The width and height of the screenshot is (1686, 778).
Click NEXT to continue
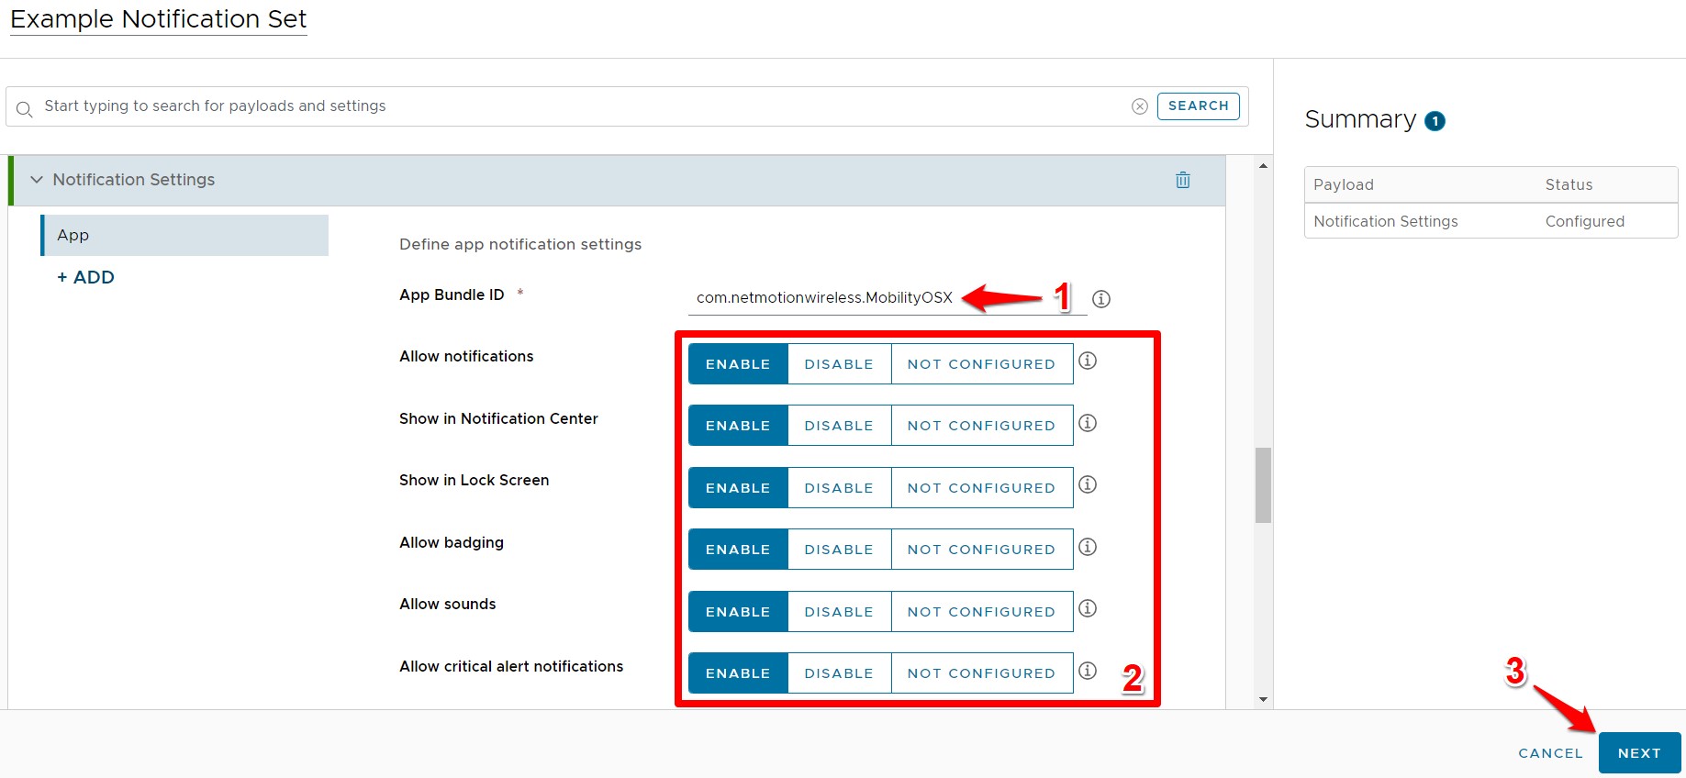coord(1639,753)
